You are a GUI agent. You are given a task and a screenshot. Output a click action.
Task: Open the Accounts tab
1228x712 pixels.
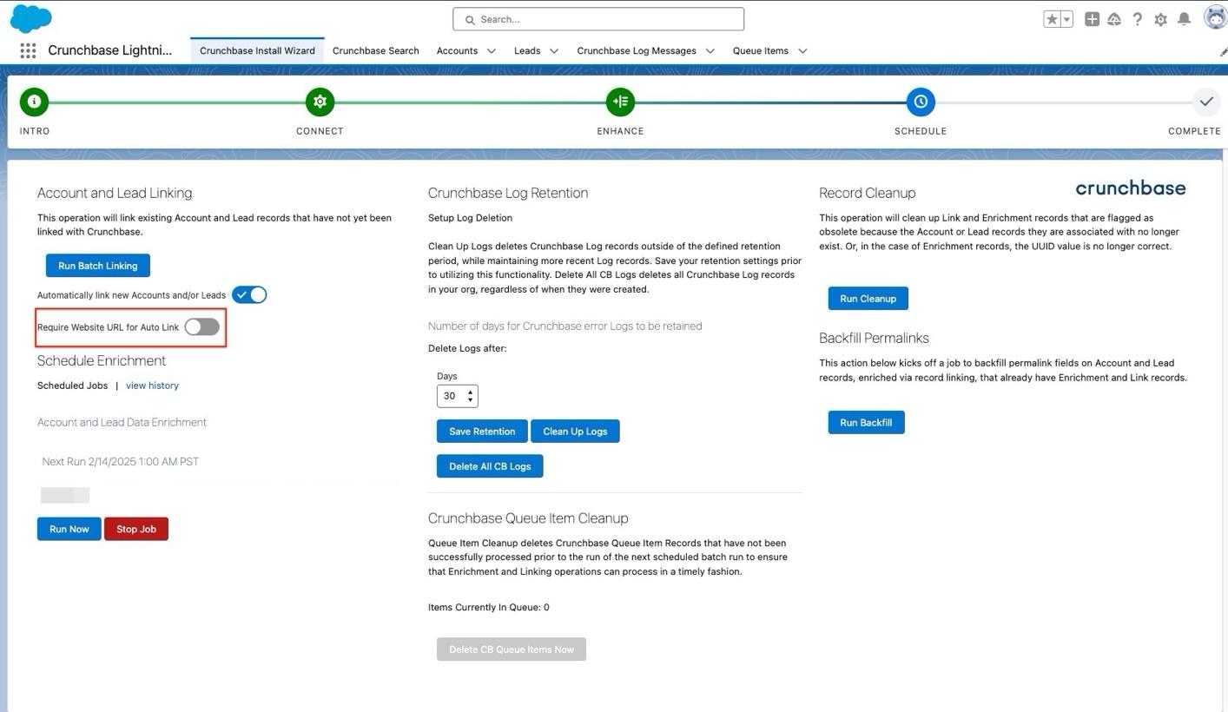[x=457, y=50]
